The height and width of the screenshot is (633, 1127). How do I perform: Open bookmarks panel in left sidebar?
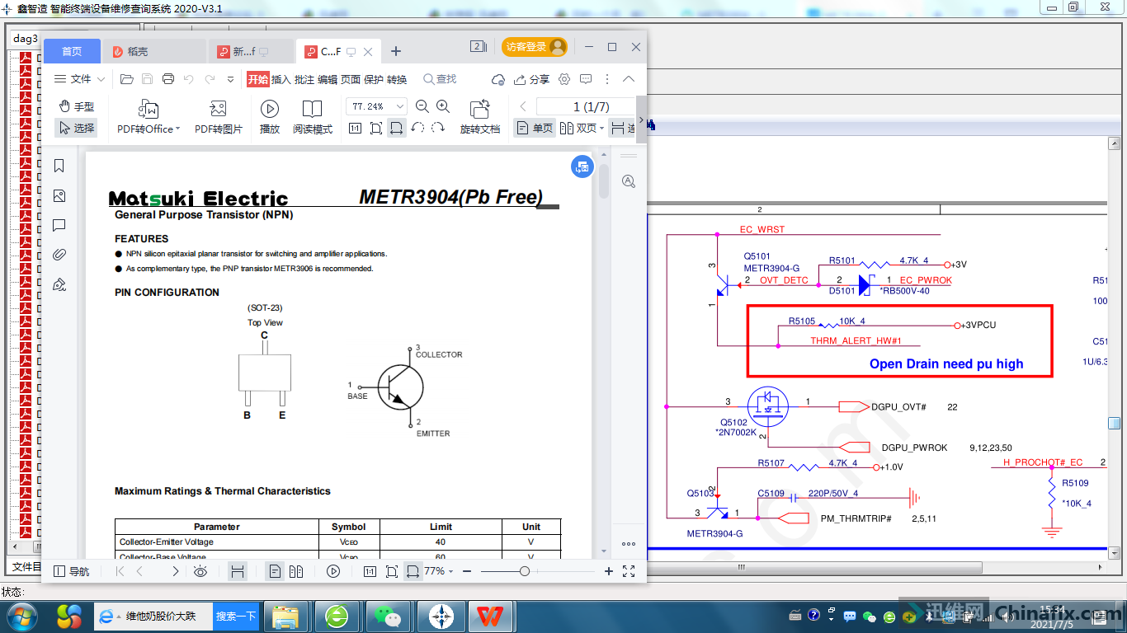[59, 166]
